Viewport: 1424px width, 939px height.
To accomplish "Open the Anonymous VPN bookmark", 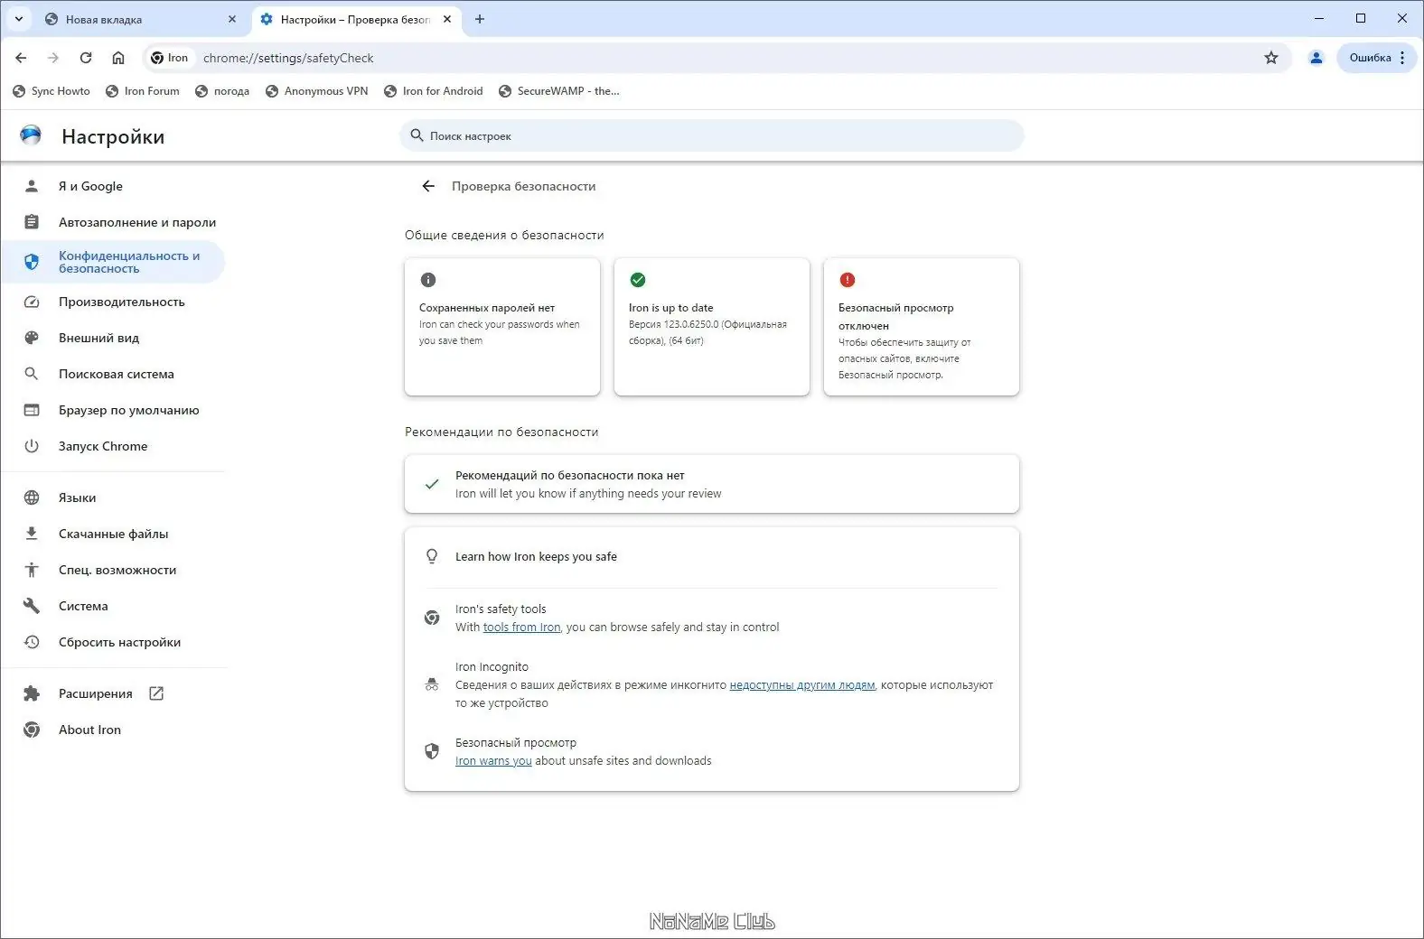I will coord(317,91).
